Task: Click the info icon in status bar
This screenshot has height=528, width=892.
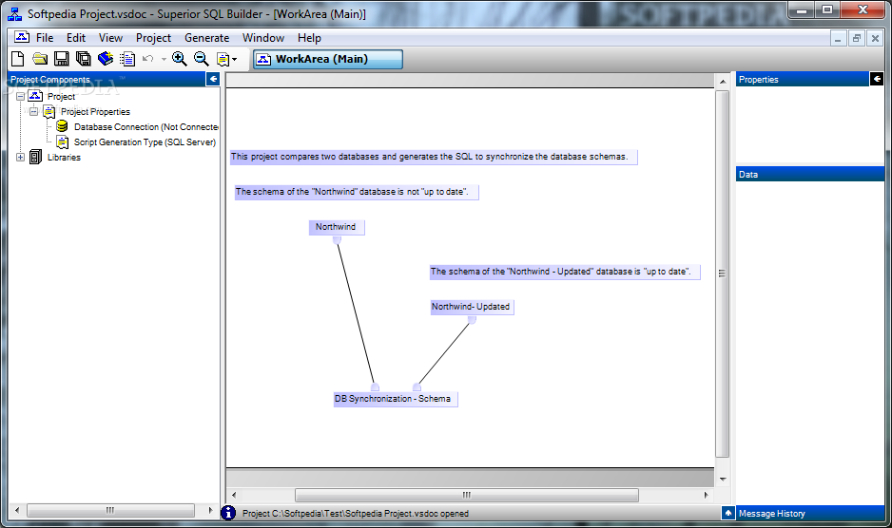Action: pyautogui.click(x=228, y=513)
